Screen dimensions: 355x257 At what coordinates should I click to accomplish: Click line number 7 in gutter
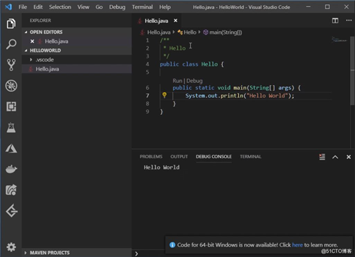coord(147,95)
